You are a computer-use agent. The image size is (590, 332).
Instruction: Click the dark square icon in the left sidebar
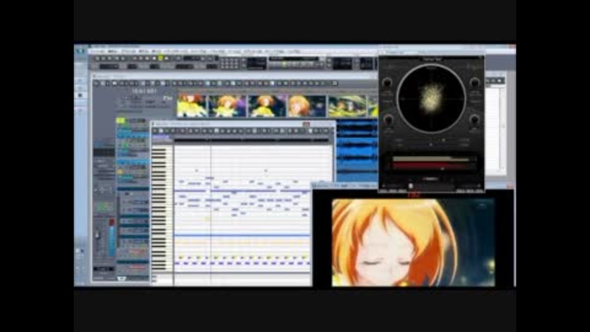point(80,96)
